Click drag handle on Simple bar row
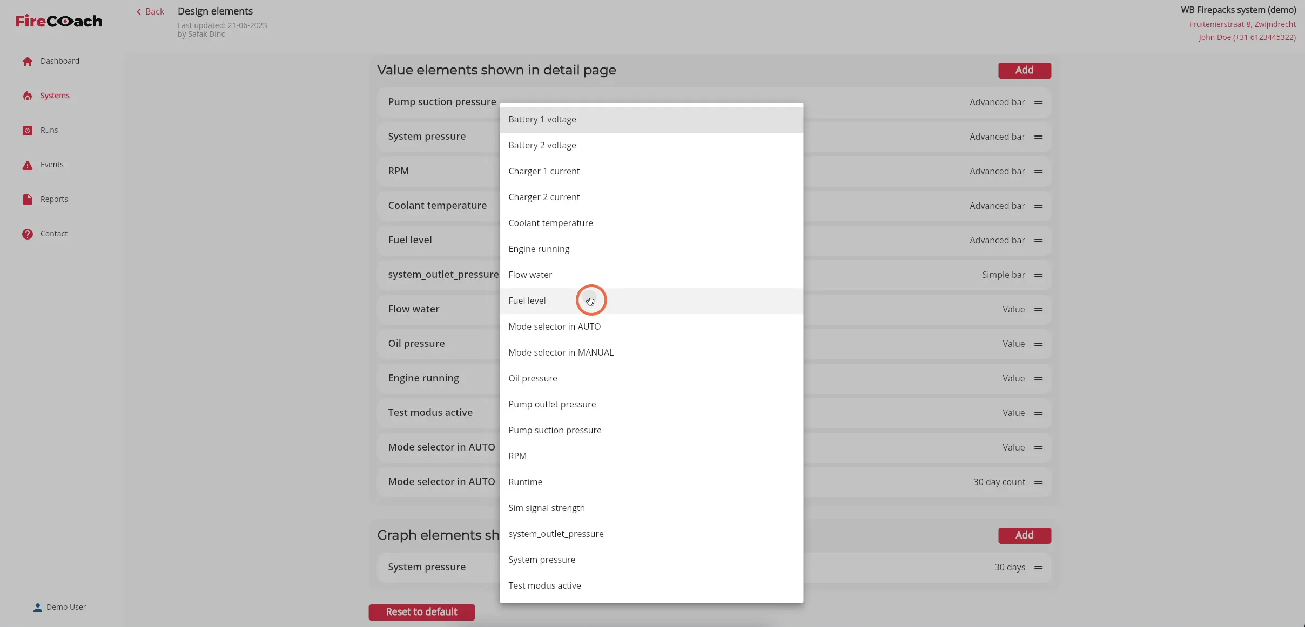This screenshot has height=627, width=1305. 1038,275
